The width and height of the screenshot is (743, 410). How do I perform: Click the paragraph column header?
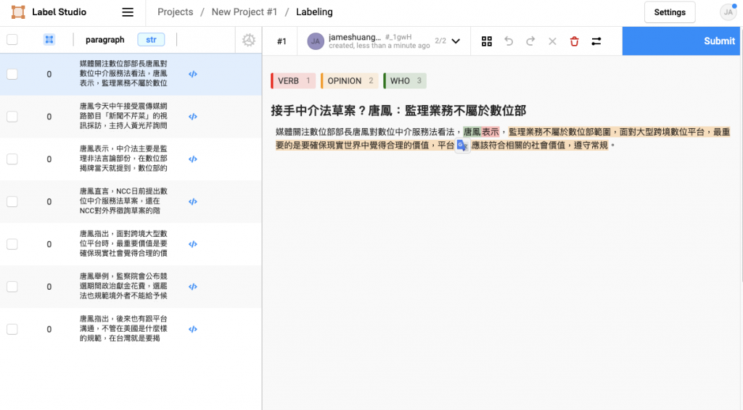click(104, 40)
